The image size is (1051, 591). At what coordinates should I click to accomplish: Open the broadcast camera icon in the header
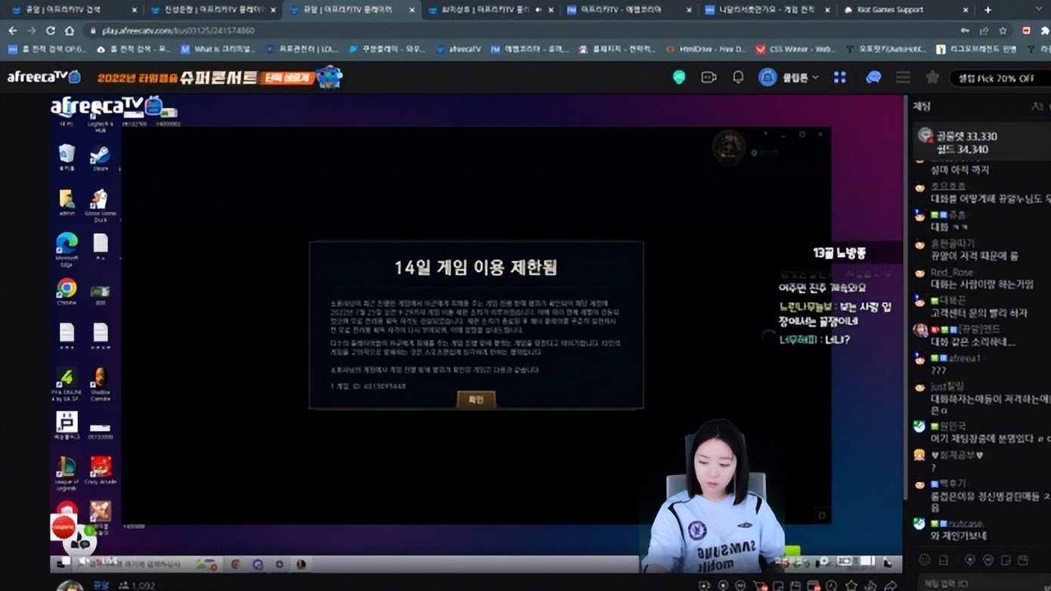(x=708, y=77)
